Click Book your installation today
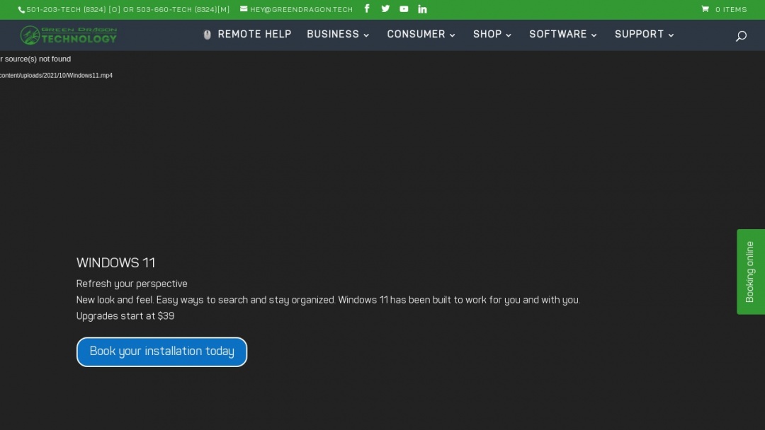The height and width of the screenshot is (430, 765). [161, 351]
